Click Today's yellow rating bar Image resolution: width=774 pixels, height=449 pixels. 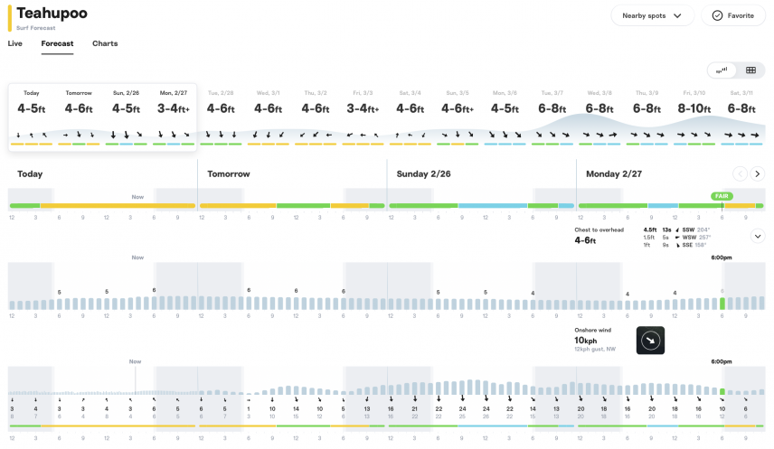[x=118, y=206]
